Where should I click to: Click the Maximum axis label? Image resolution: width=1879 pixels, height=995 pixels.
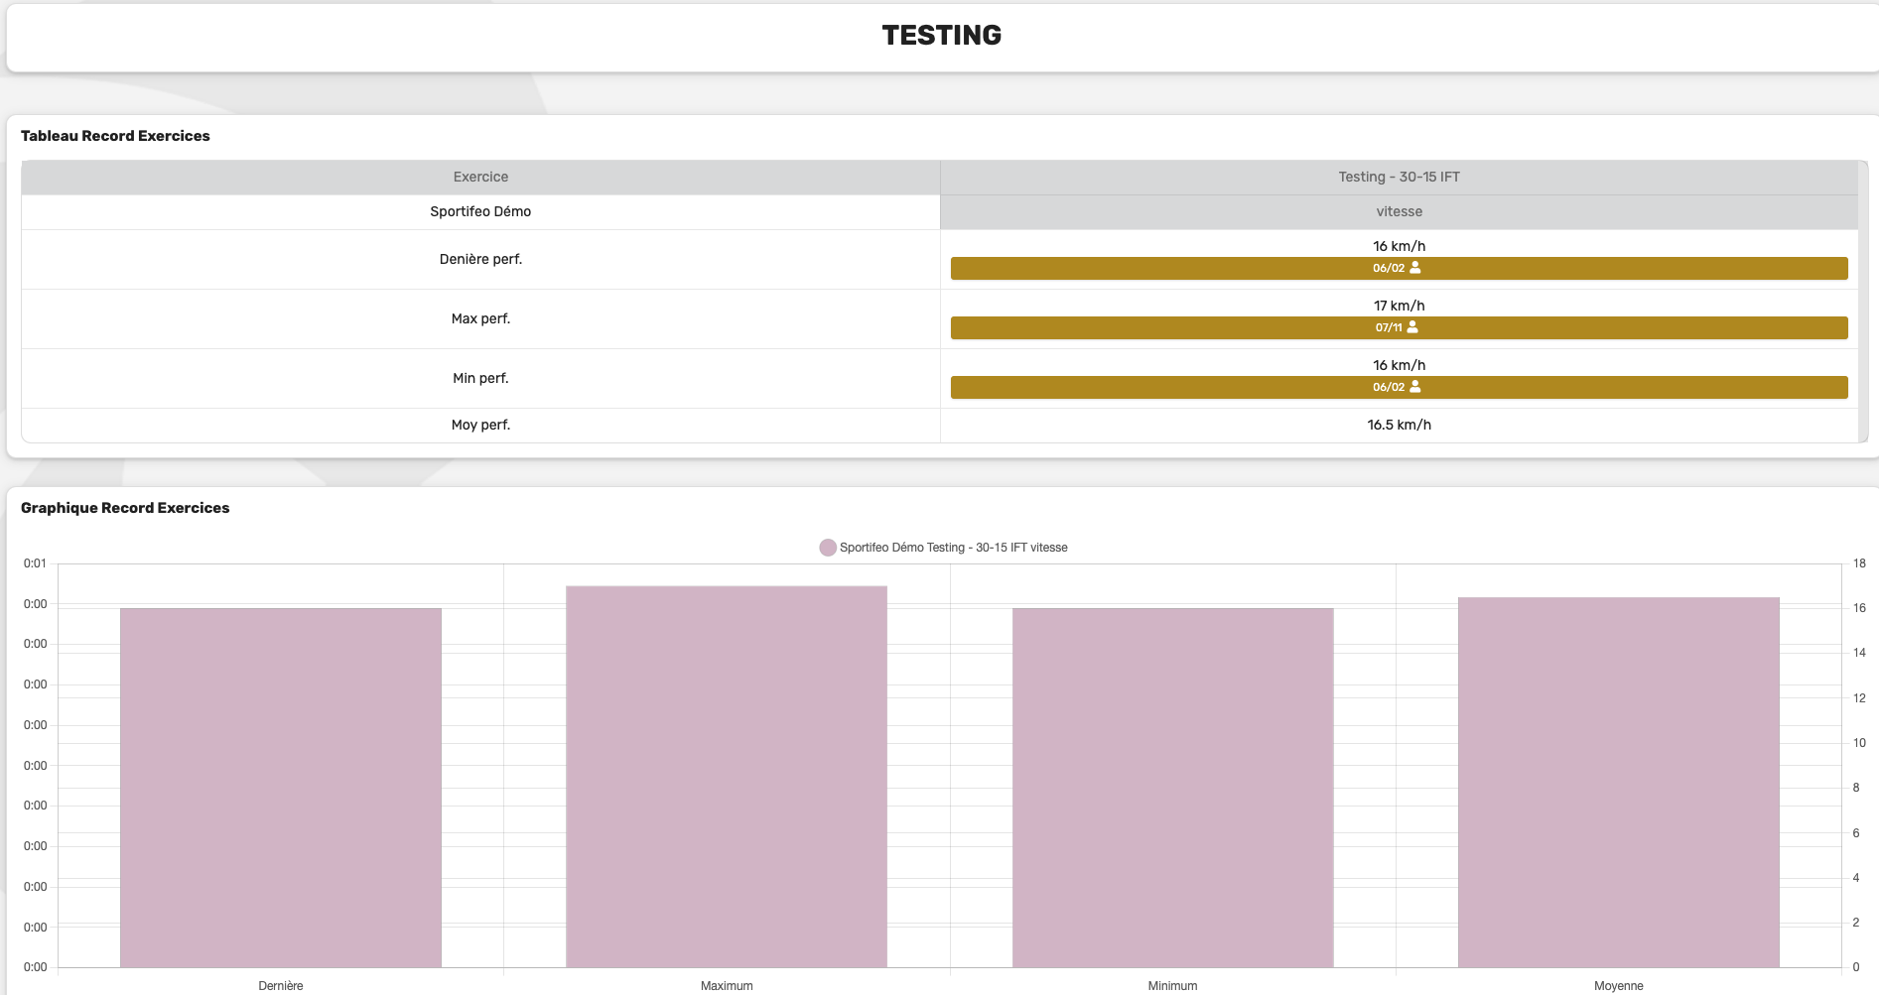click(727, 986)
